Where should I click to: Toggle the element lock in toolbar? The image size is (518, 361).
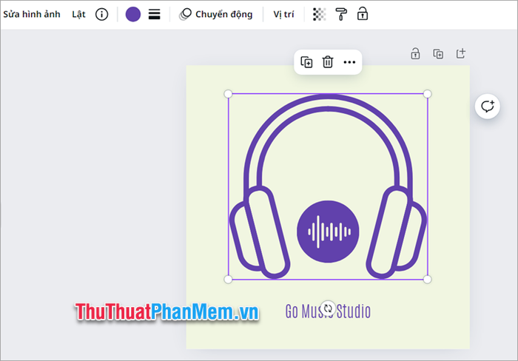[363, 14]
